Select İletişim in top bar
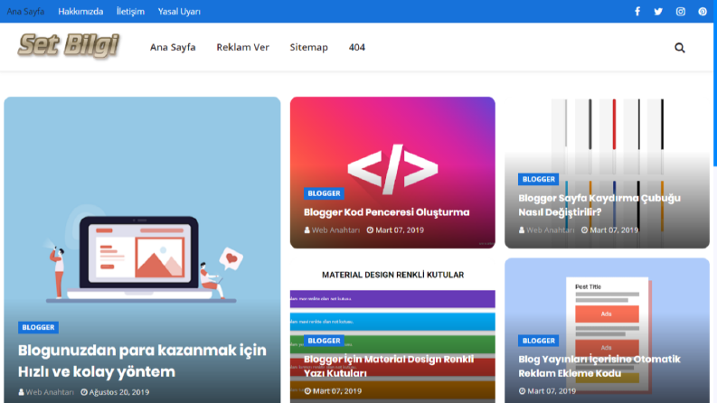Viewport: 717px width, 403px height. (x=130, y=12)
